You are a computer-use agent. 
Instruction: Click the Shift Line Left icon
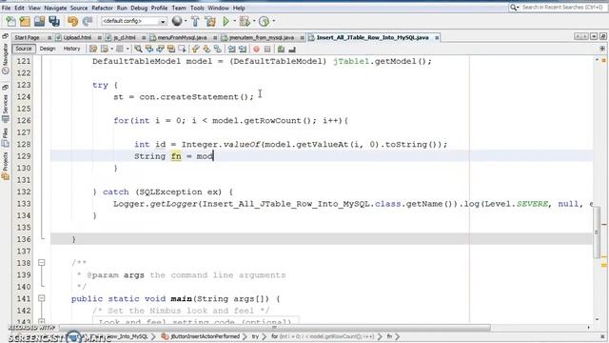coord(232,49)
